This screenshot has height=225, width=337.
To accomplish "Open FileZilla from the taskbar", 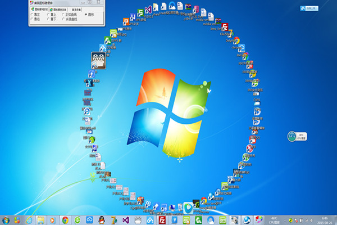I will (x=162, y=220).
